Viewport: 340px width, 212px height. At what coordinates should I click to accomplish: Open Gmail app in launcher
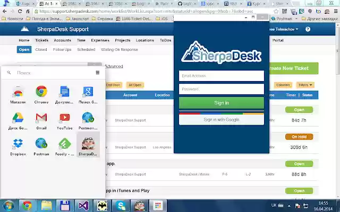click(41, 121)
